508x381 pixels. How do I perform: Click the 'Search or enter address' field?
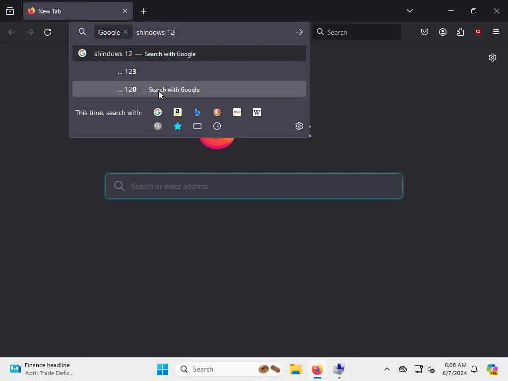pyautogui.click(x=254, y=186)
